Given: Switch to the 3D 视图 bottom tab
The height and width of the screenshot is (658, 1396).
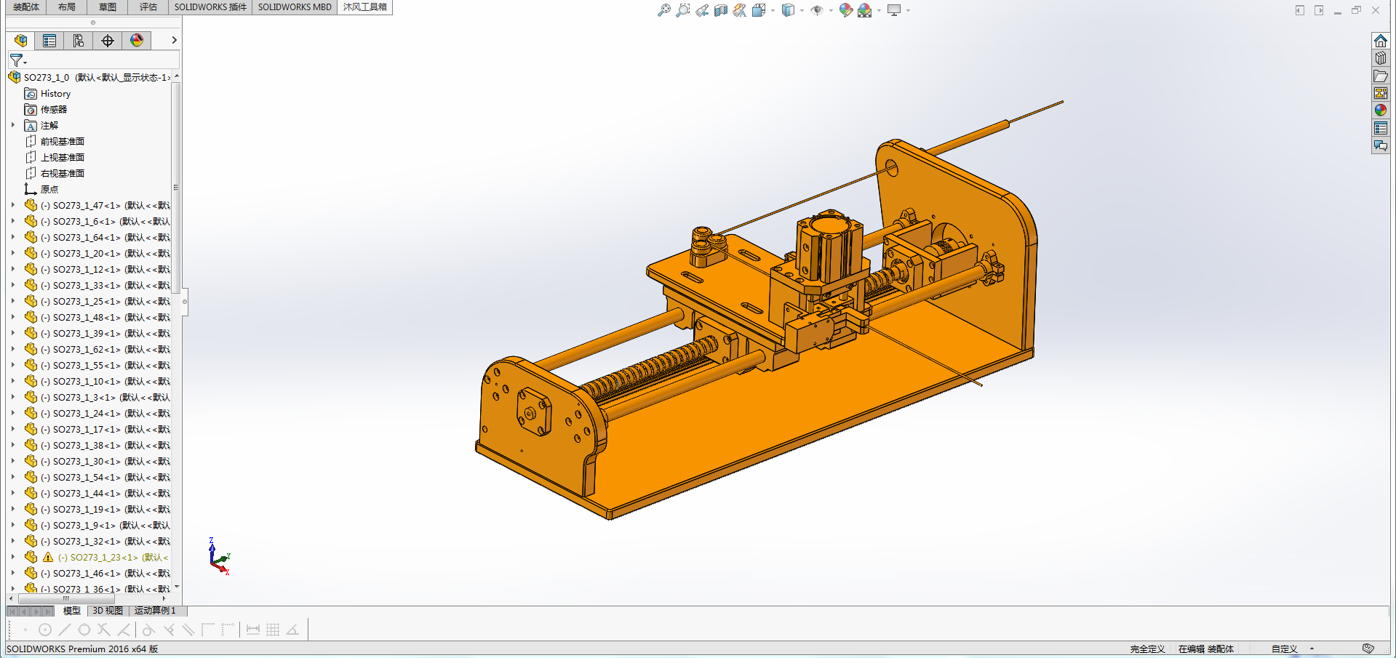Looking at the screenshot, I should [x=108, y=611].
